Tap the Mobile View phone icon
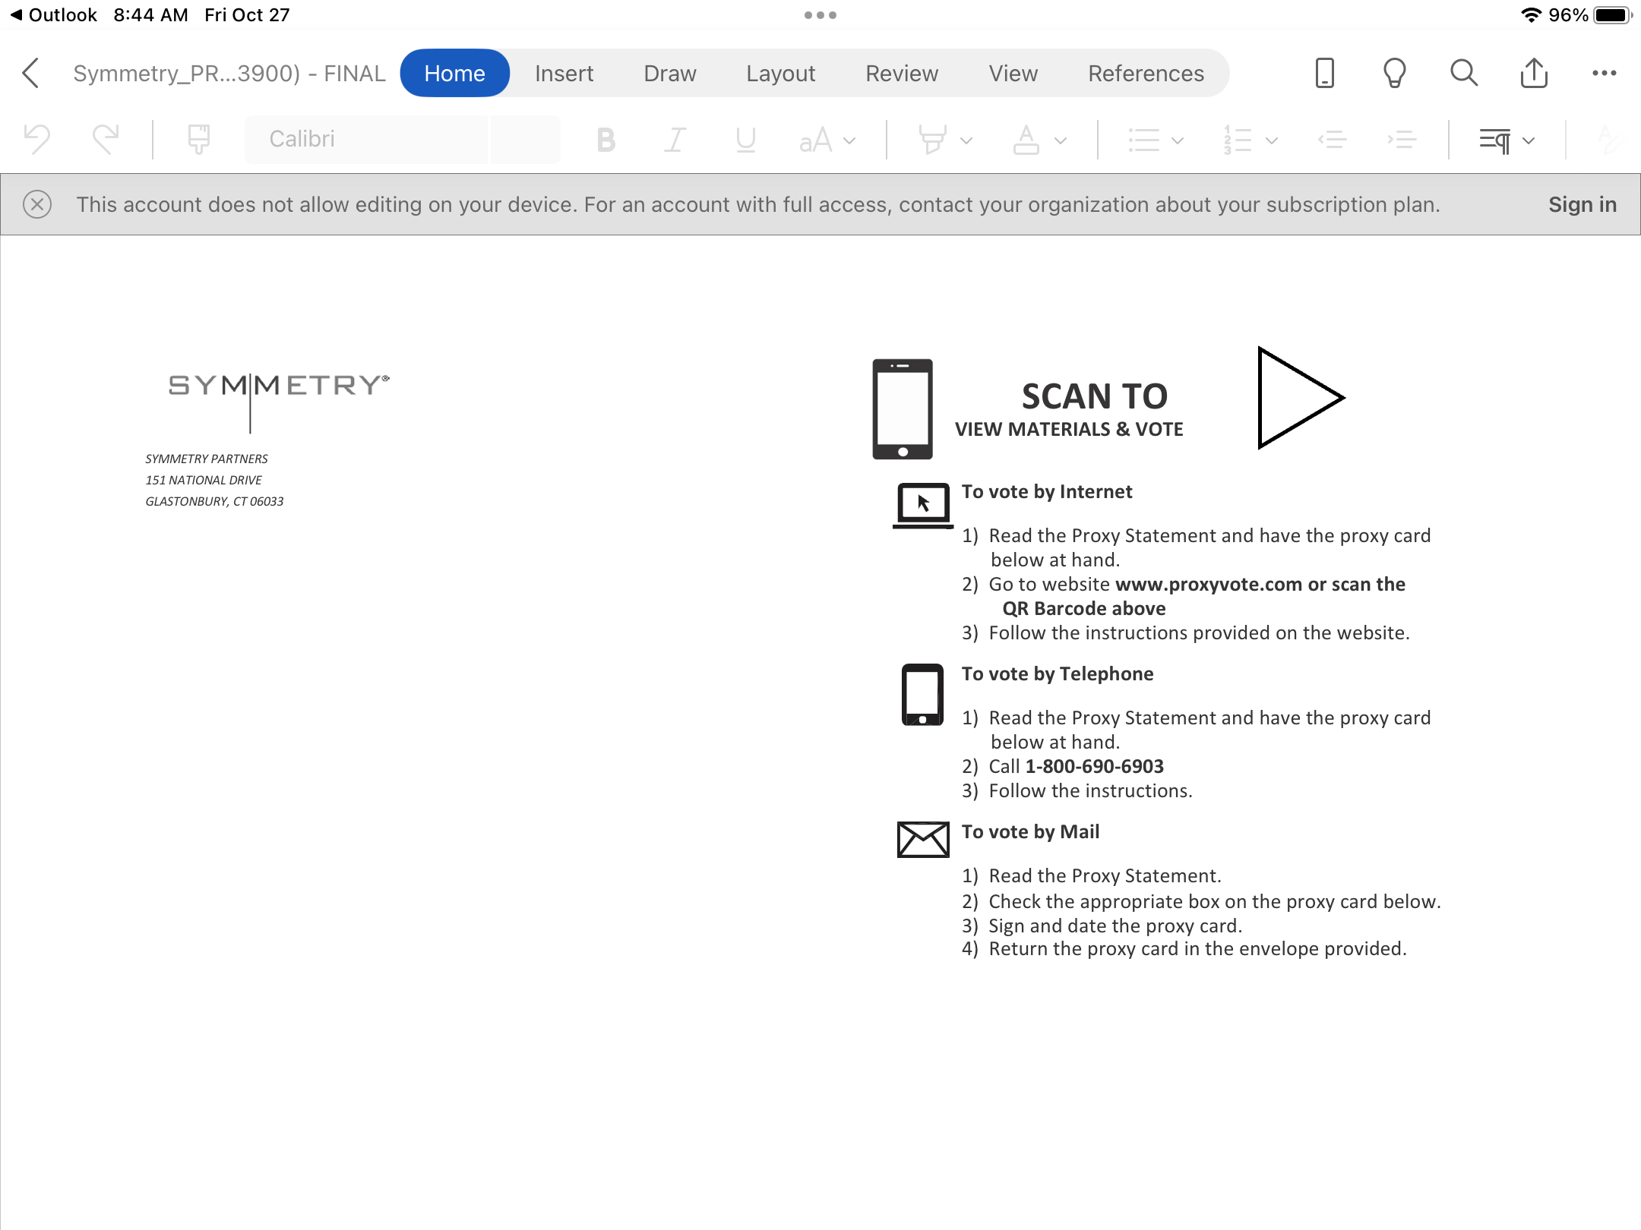Viewport: 1641px width, 1230px height. click(x=1324, y=74)
